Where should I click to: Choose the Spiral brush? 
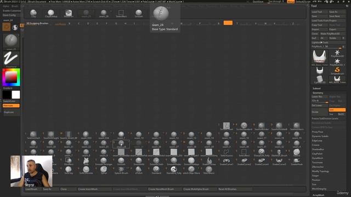click(104, 170)
